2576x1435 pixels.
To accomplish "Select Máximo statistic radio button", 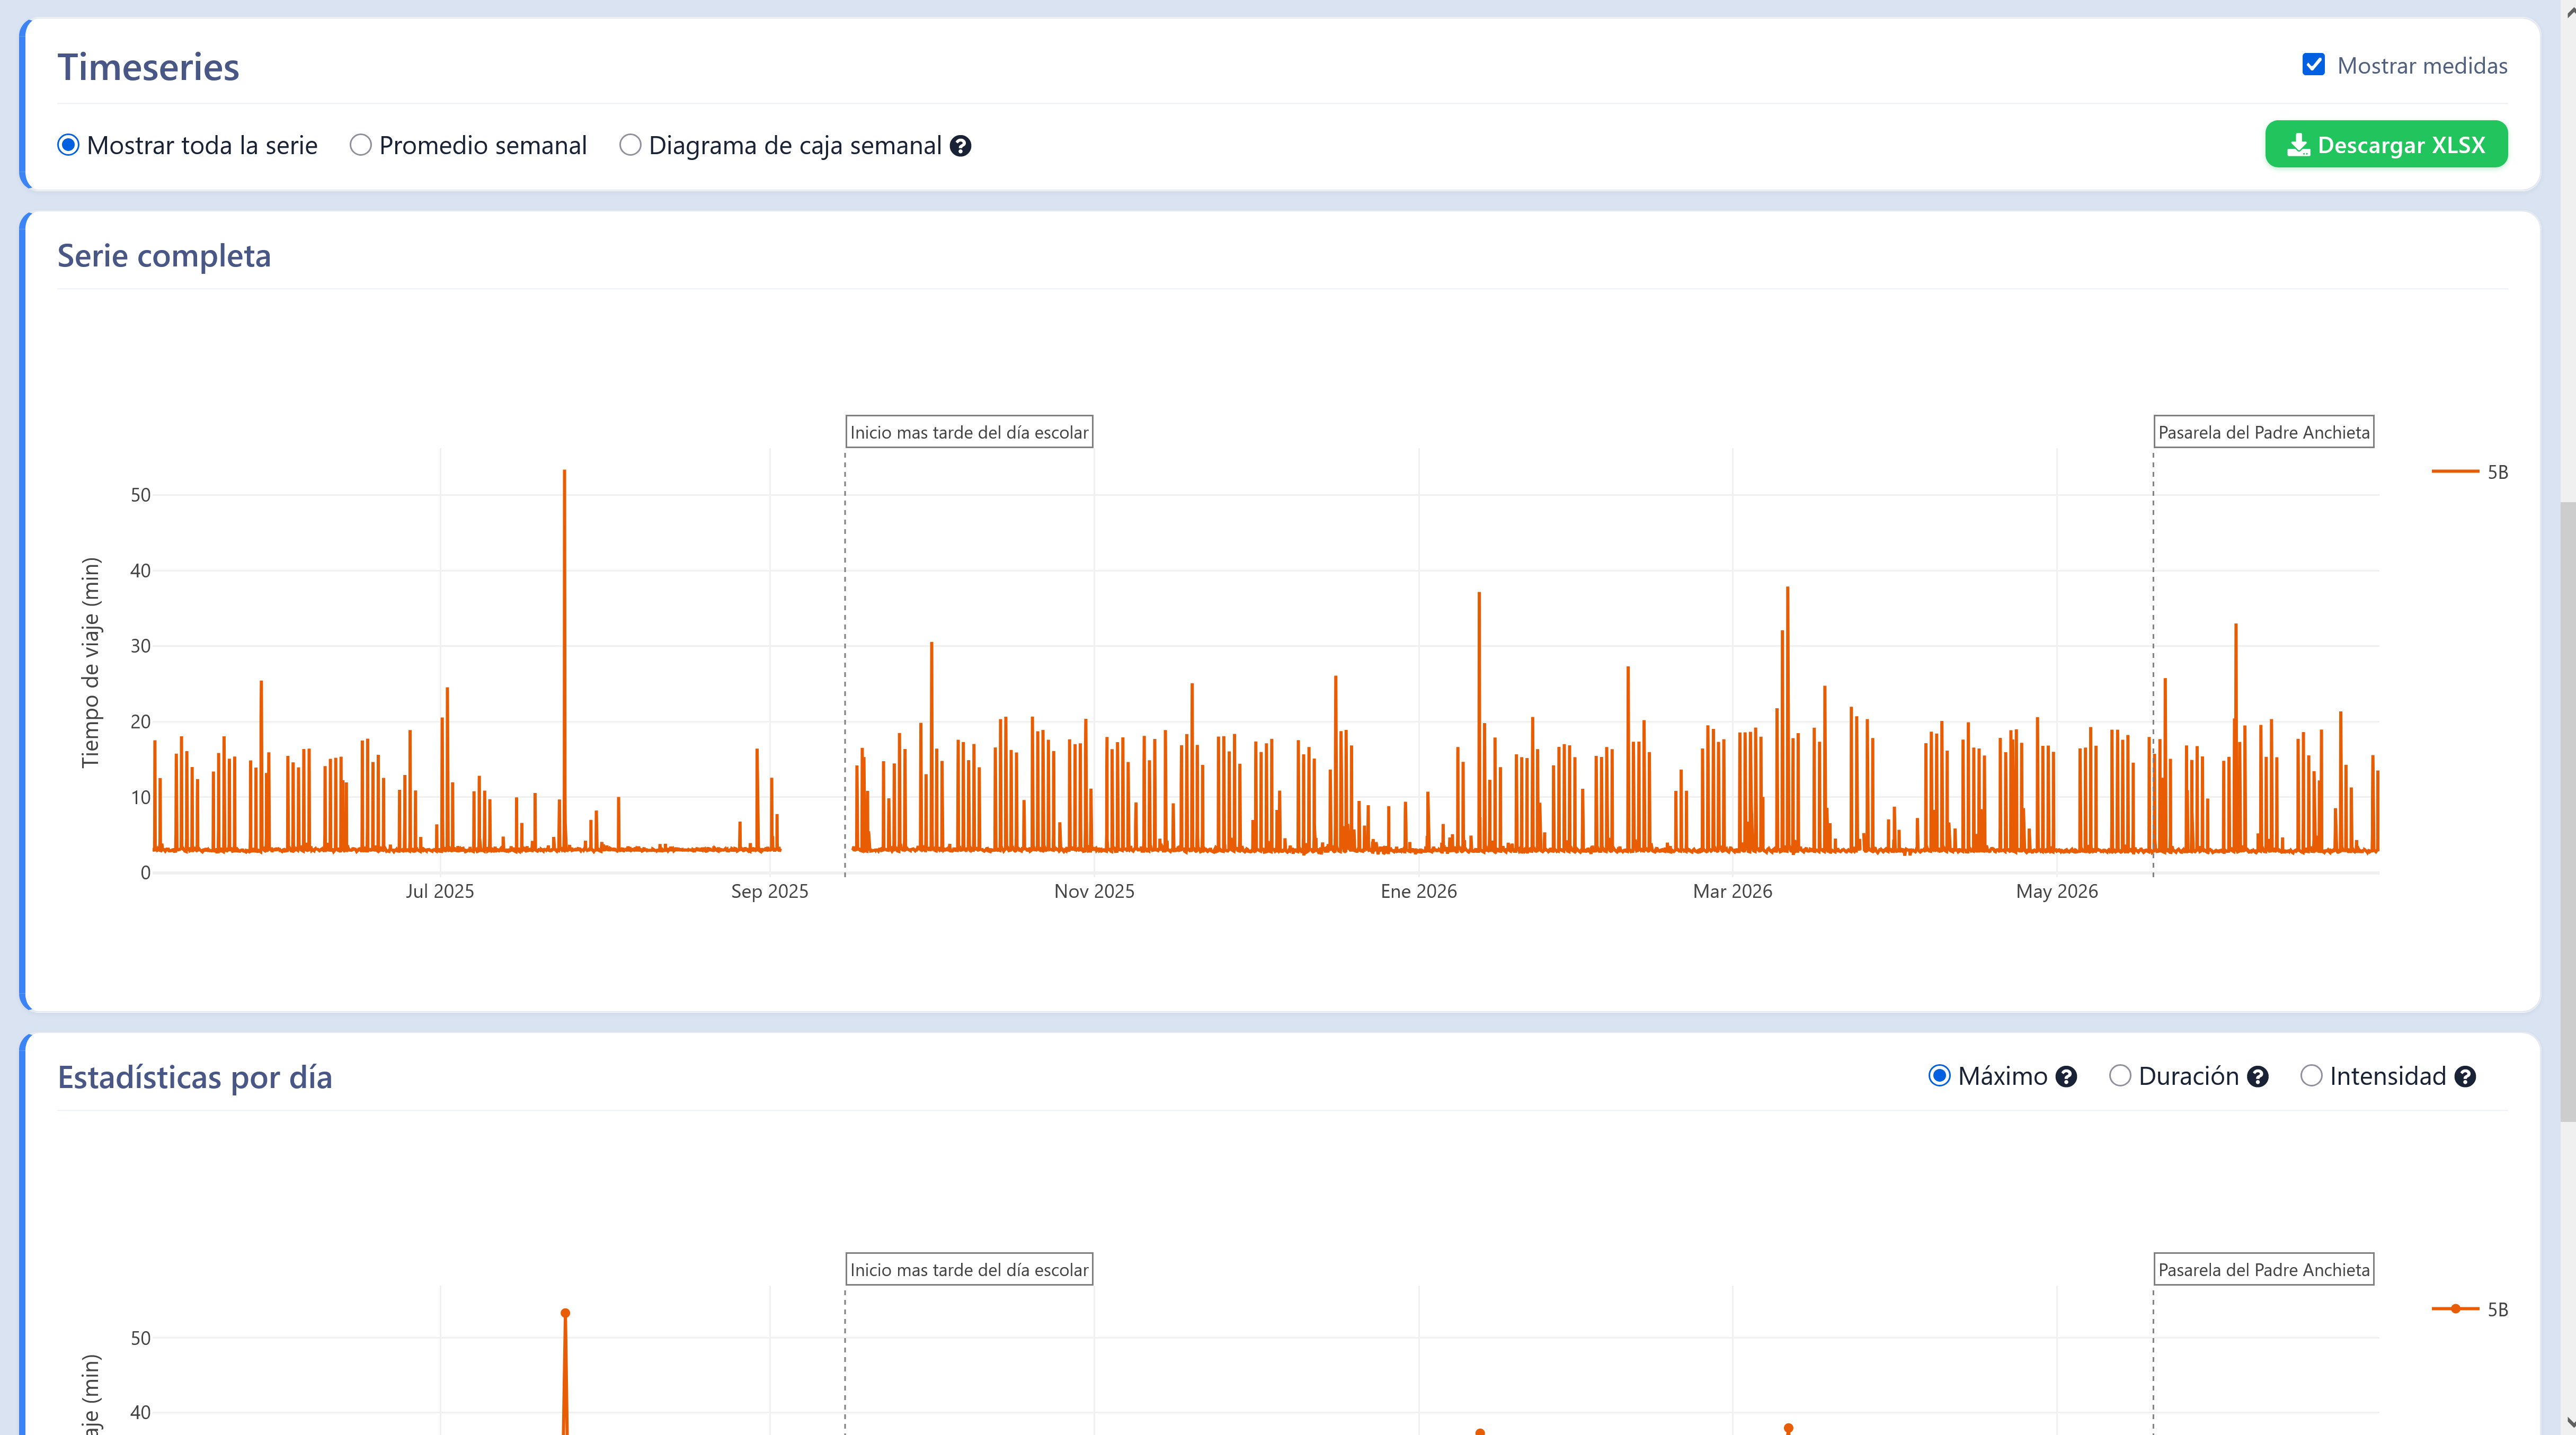I will [1939, 1076].
